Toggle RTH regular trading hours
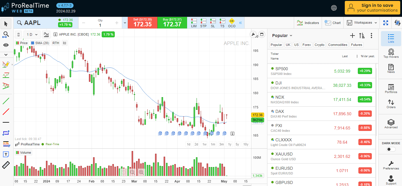Image resolution: width=402 pixels, height=186 pixels. click(x=56, y=43)
